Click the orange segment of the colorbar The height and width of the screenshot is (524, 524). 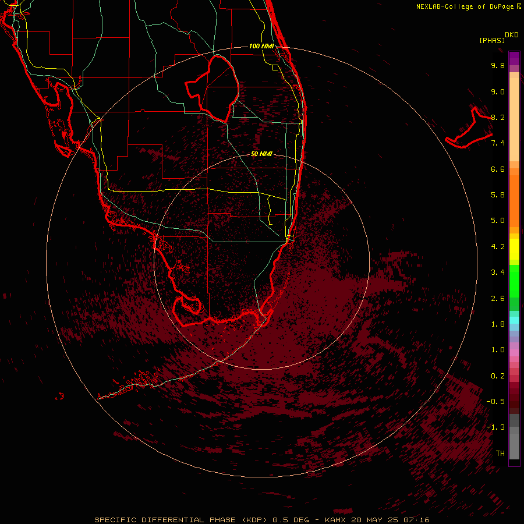pos(514,201)
